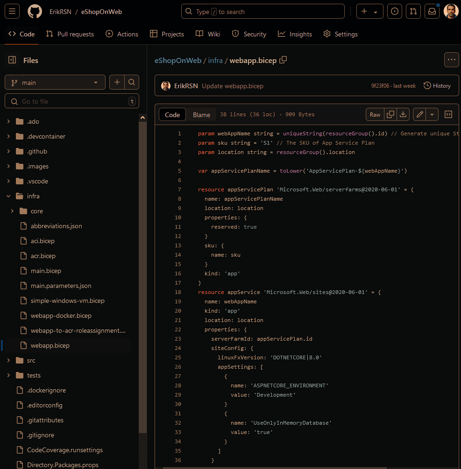Open the pull requests icon in header

coord(413,11)
